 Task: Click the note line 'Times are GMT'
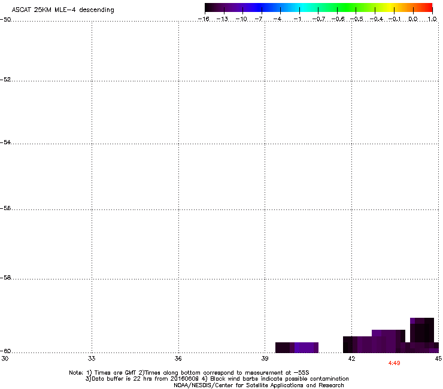[189, 373]
